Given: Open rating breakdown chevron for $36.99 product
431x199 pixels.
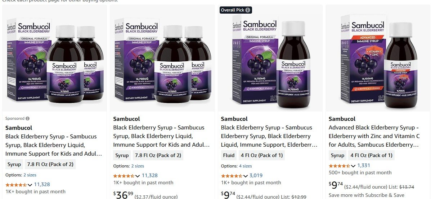Looking at the screenshot, I should point(138,176).
